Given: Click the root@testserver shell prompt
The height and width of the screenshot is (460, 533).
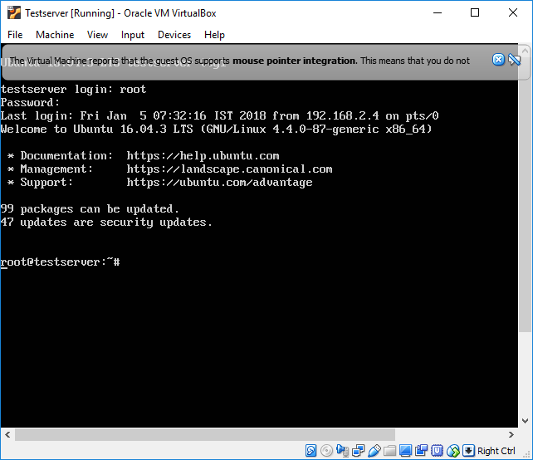Looking at the screenshot, I should pyautogui.click(x=60, y=262).
